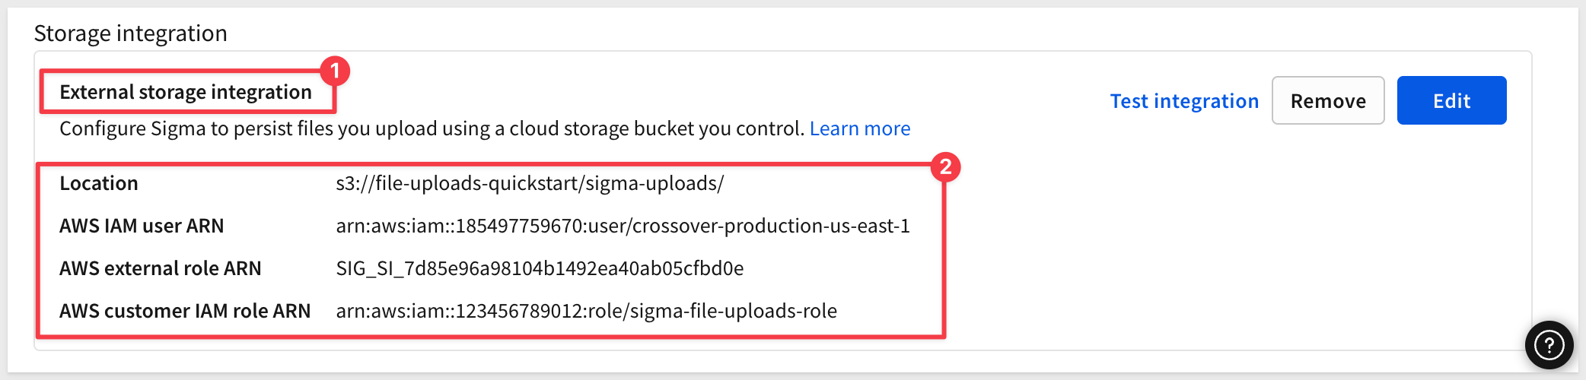1586x380 pixels.
Task: Select the s3 location path value
Action: point(530,183)
